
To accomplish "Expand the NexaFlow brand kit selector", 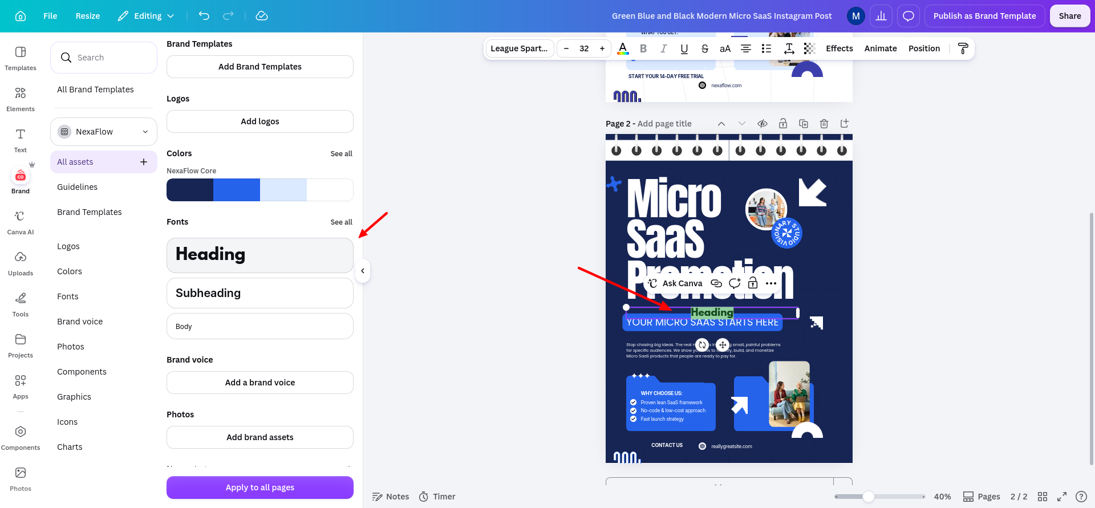I will pos(104,132).
